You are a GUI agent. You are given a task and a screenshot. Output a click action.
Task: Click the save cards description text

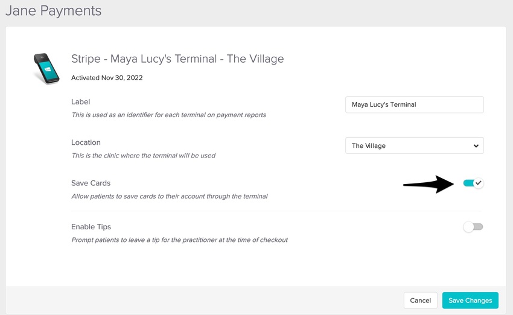click(169, 196)
